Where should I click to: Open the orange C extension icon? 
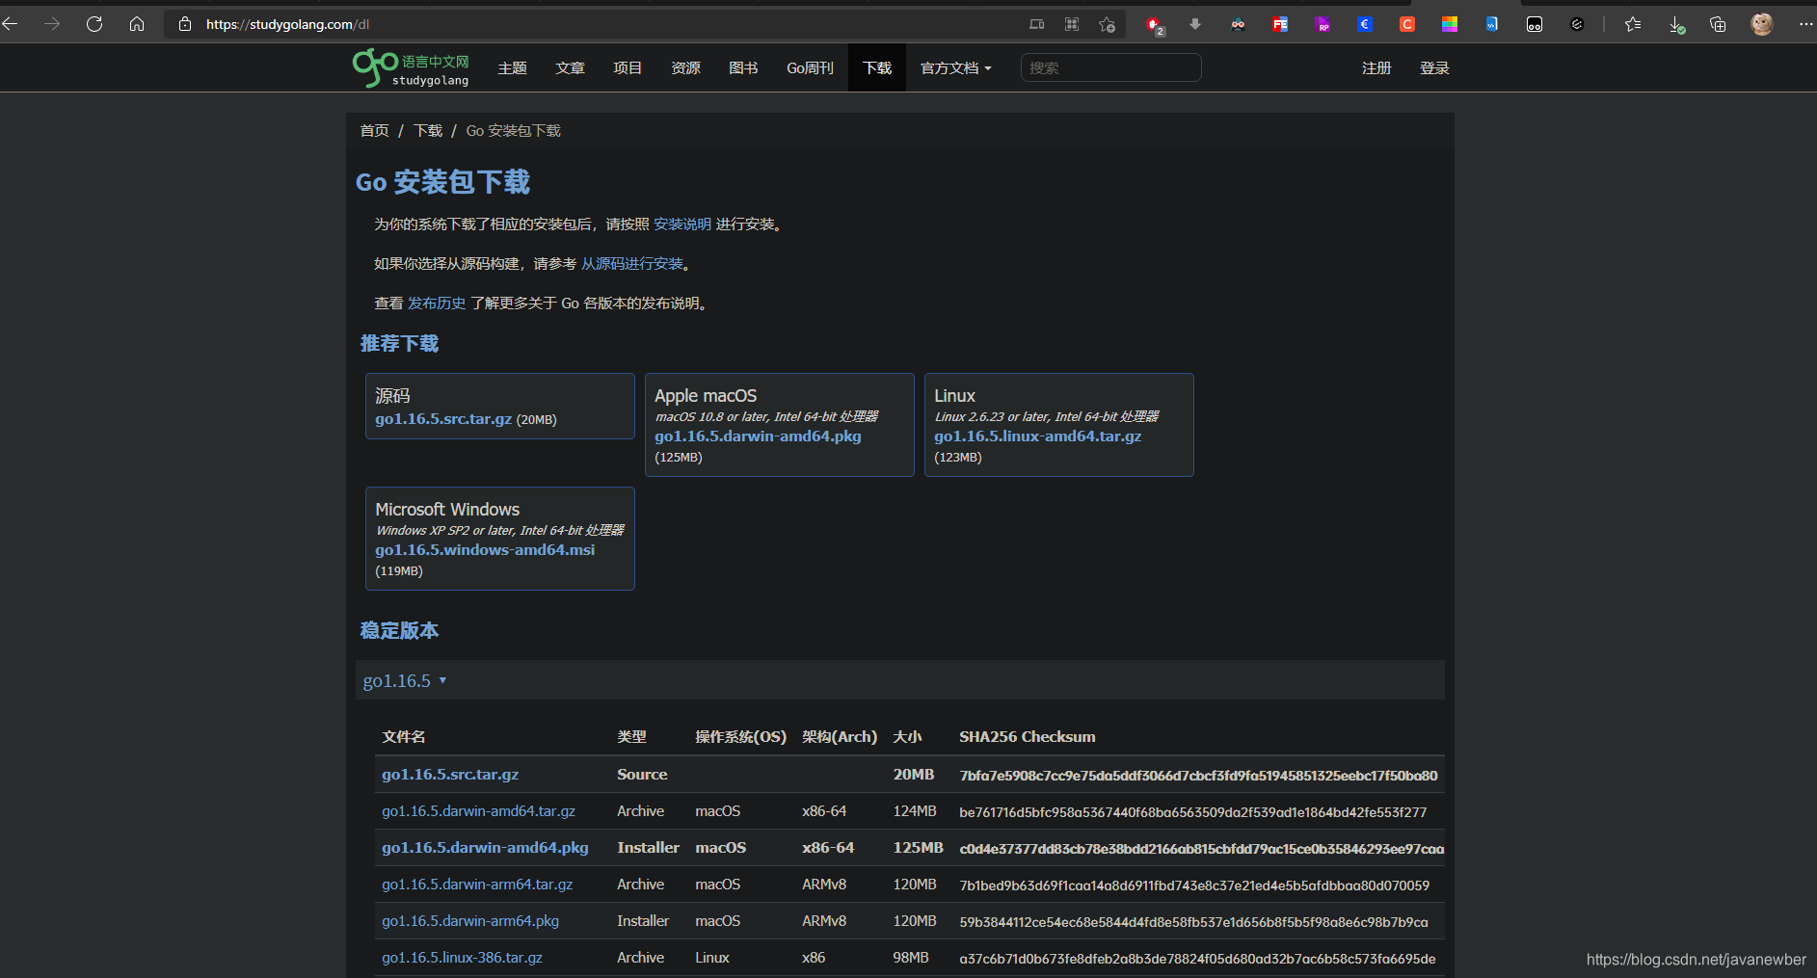pos(1407,24)
